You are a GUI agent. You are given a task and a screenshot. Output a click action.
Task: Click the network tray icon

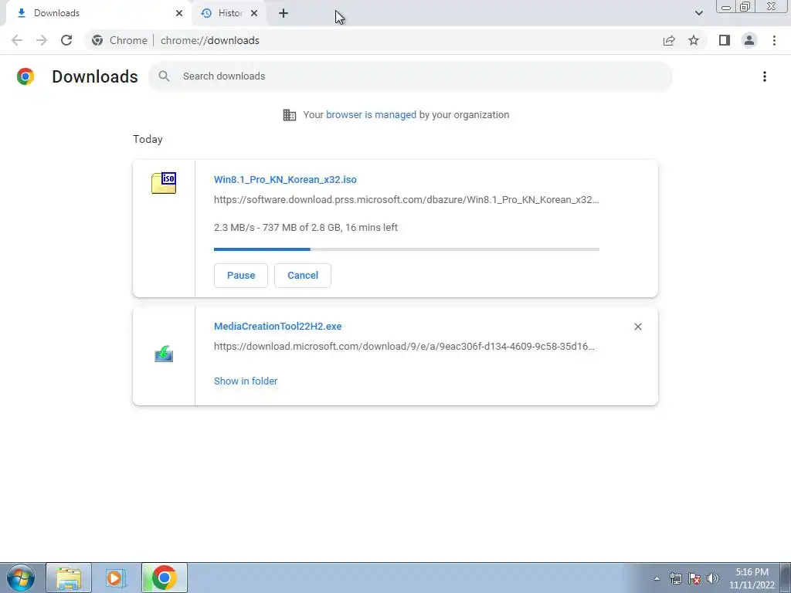click(x=675, y=578)
